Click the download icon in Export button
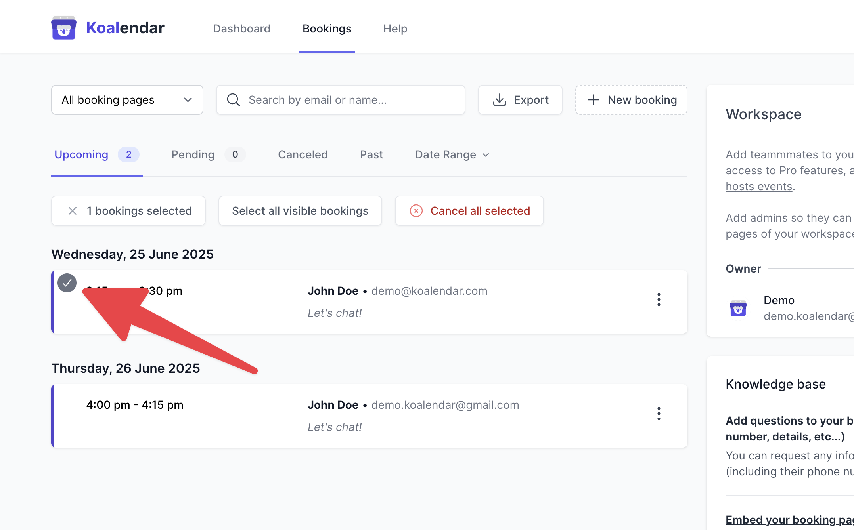Viewport: 854px width, 530px height. tap(499, 100)
